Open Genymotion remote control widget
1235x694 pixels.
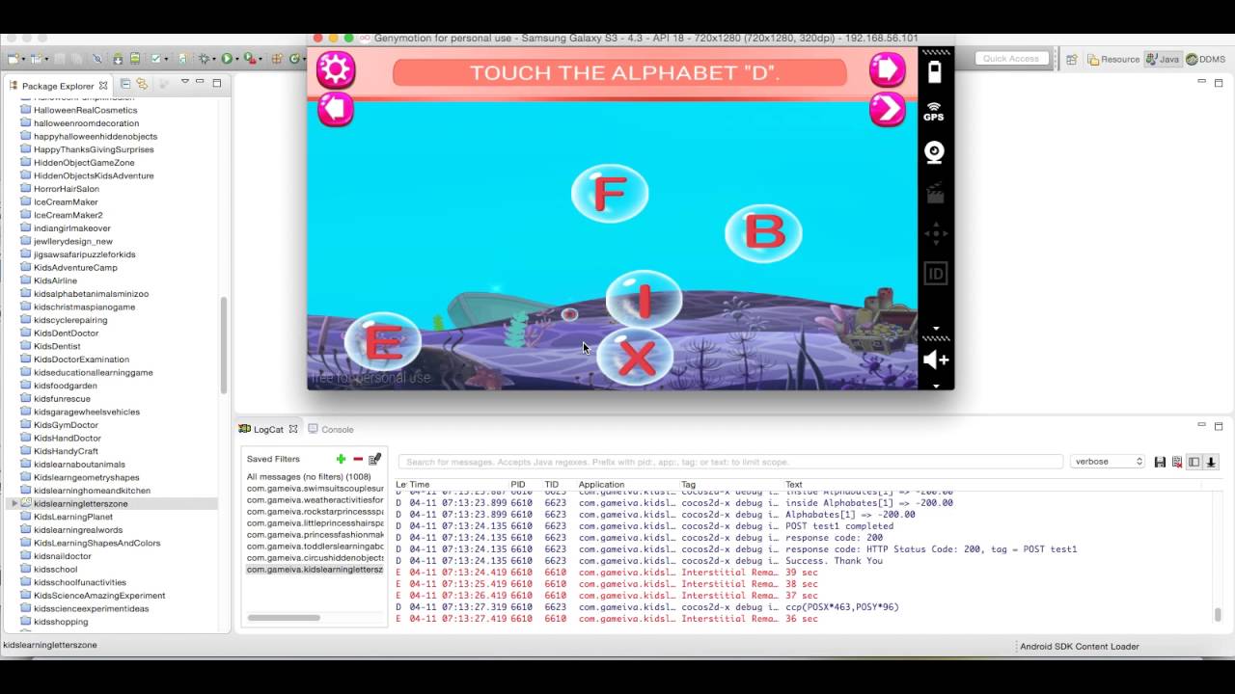point(935,233)
